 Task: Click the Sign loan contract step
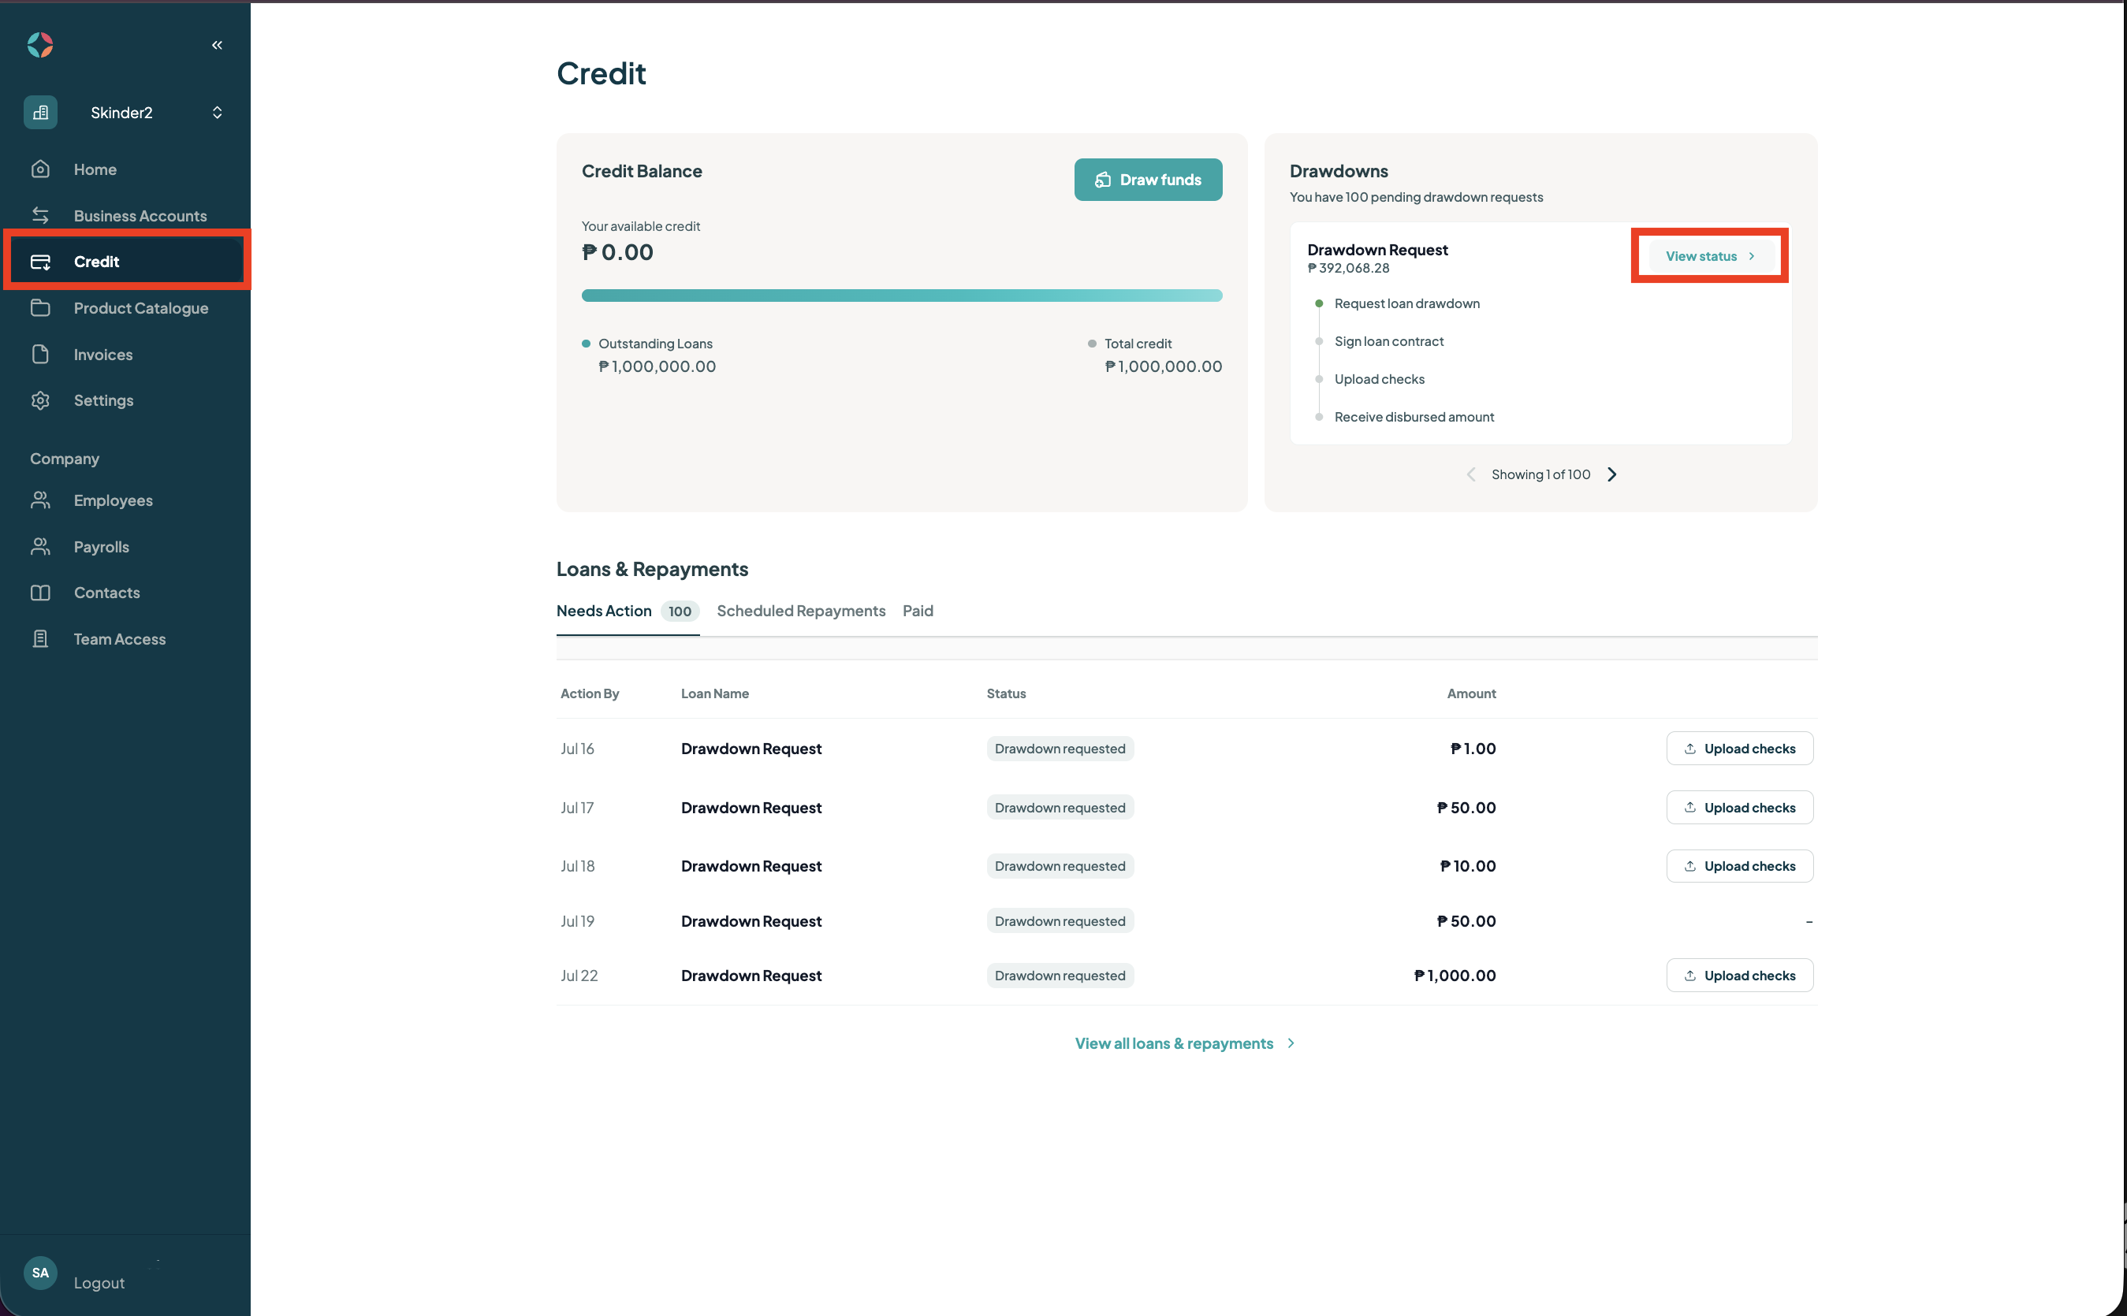(1388, 341)
